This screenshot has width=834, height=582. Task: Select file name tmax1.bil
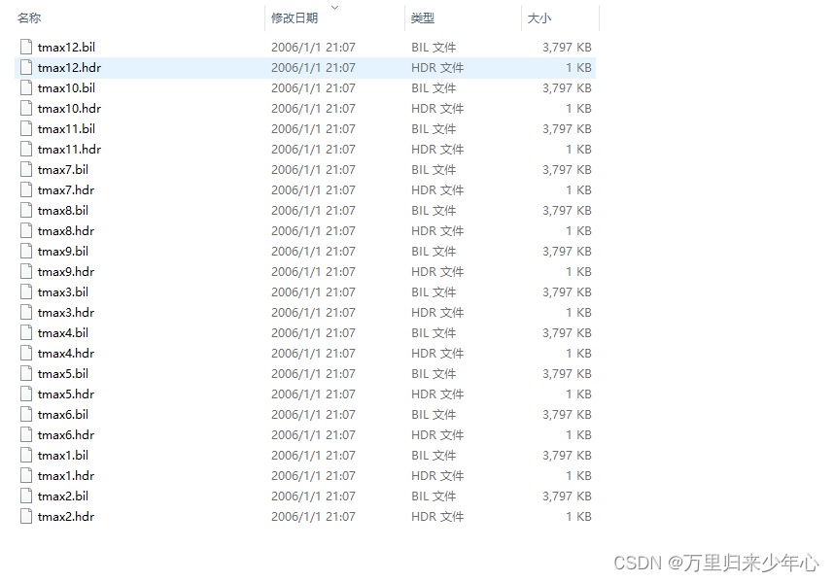point(63,455)
